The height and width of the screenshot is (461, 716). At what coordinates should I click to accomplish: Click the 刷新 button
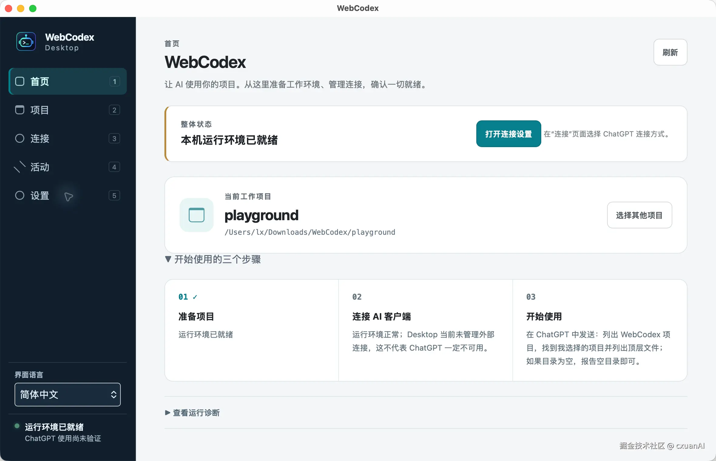click(670, 52)
